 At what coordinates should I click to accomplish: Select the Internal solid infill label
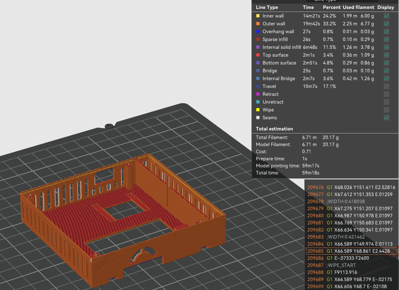click(x=282, y=47)
